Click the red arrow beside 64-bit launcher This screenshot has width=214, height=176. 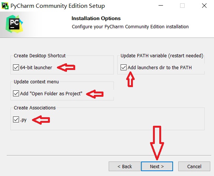tap(66, 67)
